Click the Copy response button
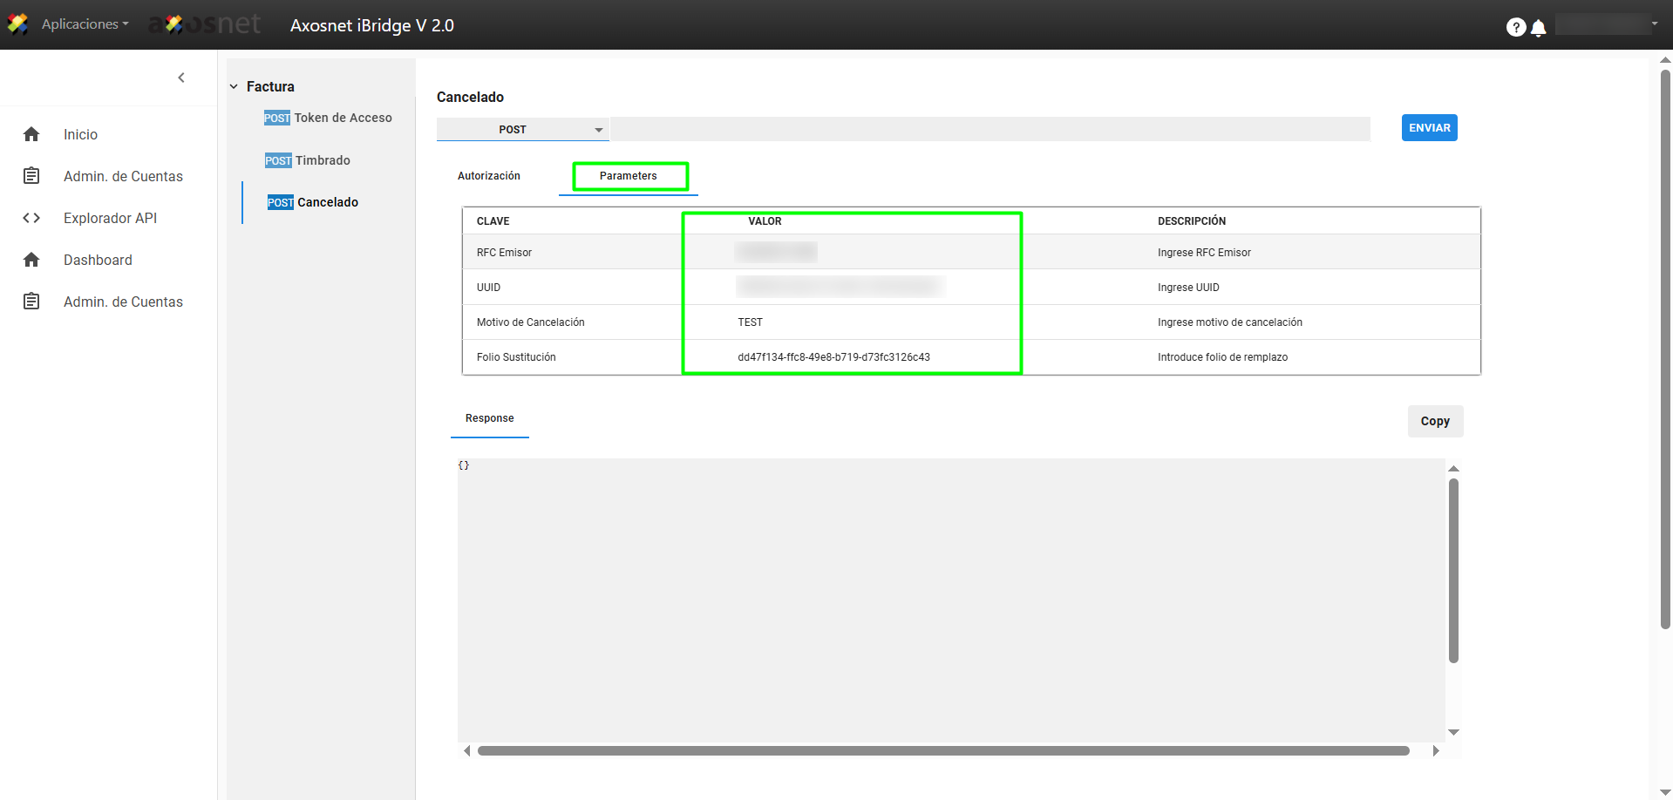 [1435, 421]
